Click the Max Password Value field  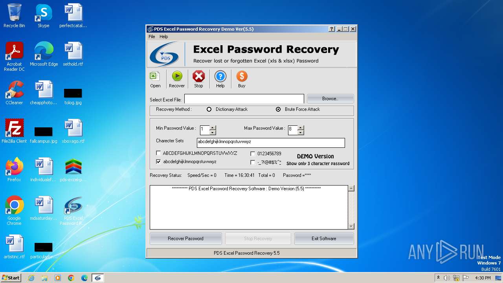293,130
